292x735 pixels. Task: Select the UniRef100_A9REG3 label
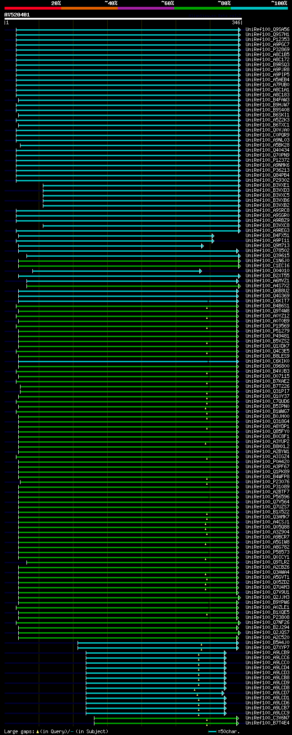pos(267,231)
